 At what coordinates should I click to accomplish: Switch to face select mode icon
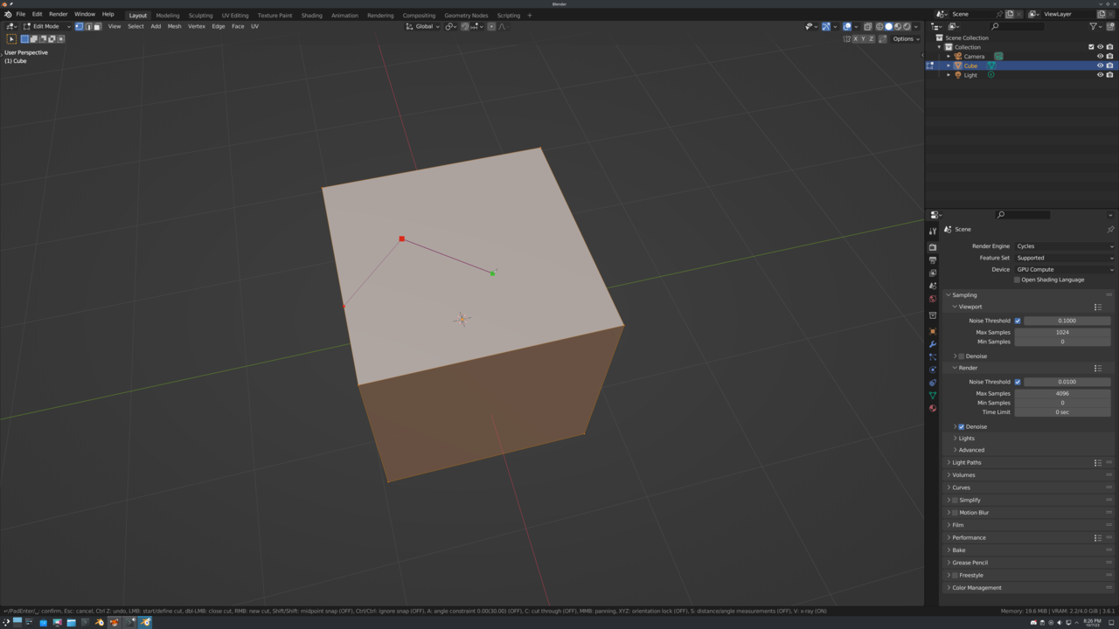point(97,26)
